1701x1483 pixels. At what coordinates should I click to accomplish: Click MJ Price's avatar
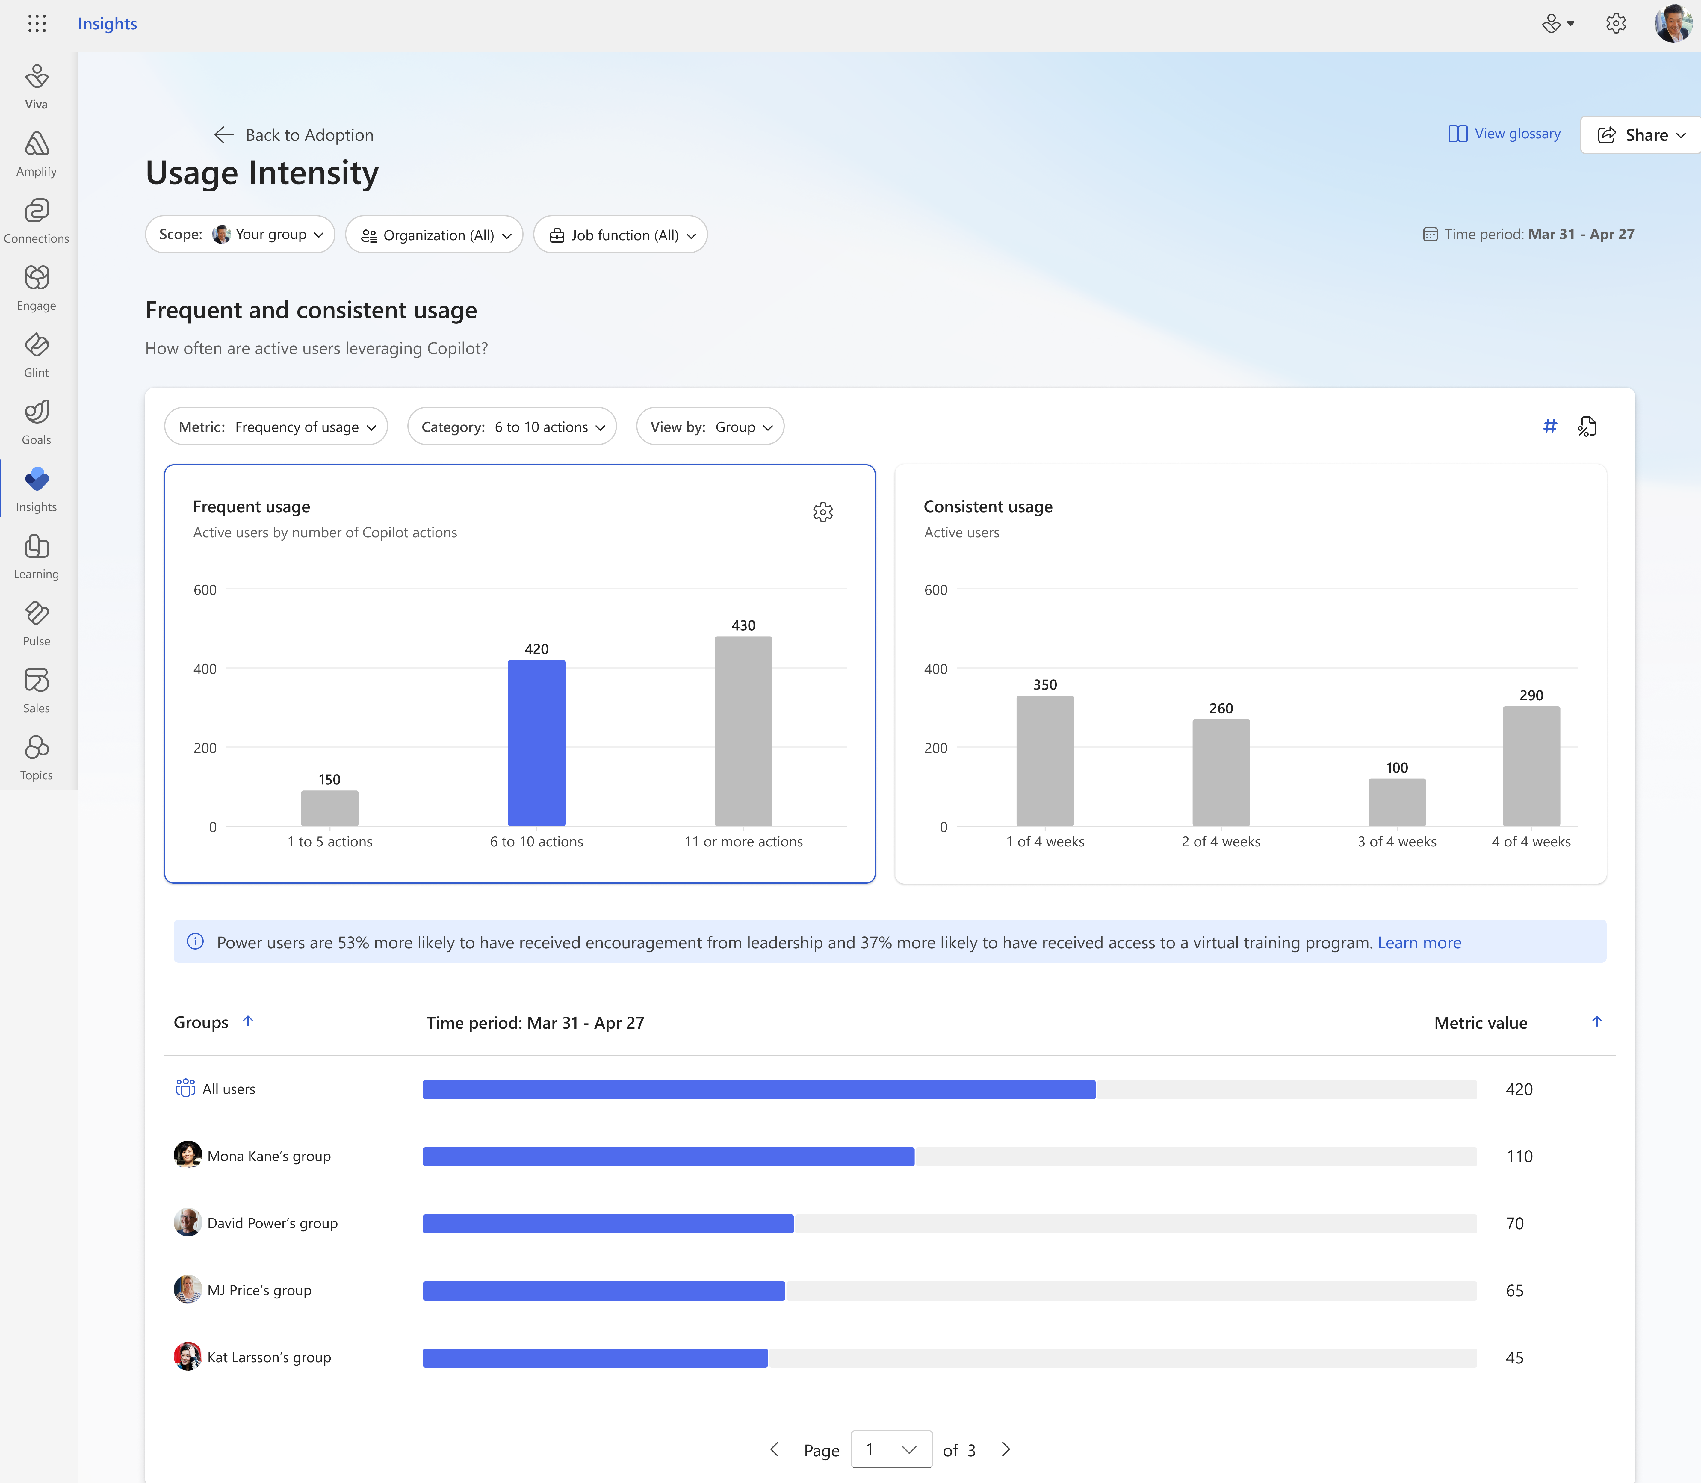point(188,1289)
